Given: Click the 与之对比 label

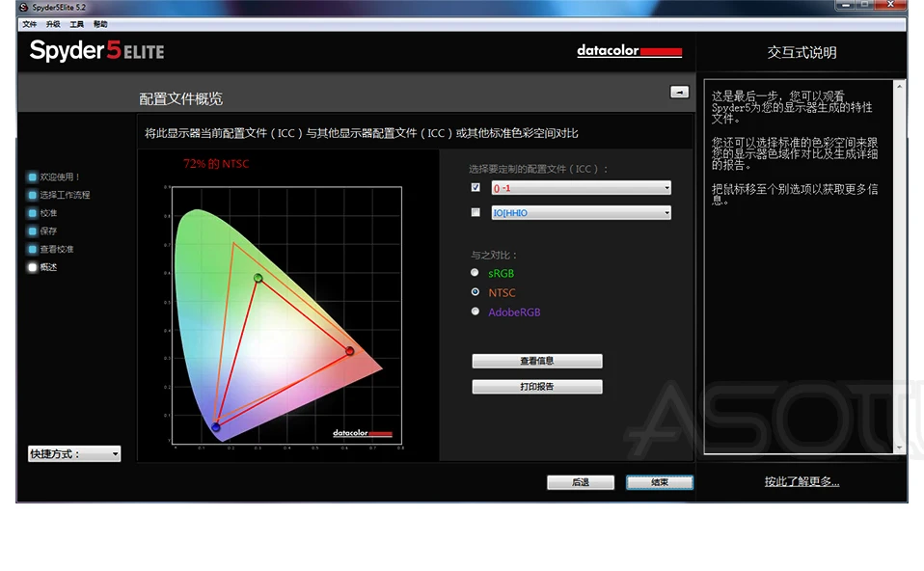Looking at the screenshot, I should pyautogui.click(x=494, y=256).
